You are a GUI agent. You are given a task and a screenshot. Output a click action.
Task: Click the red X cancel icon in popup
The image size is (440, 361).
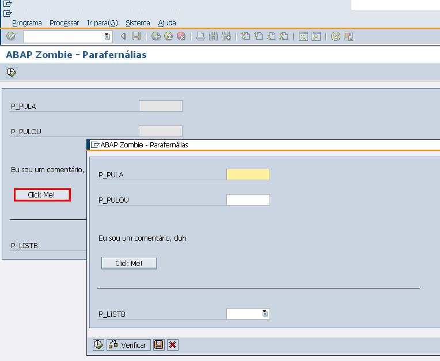click(172, 345)
